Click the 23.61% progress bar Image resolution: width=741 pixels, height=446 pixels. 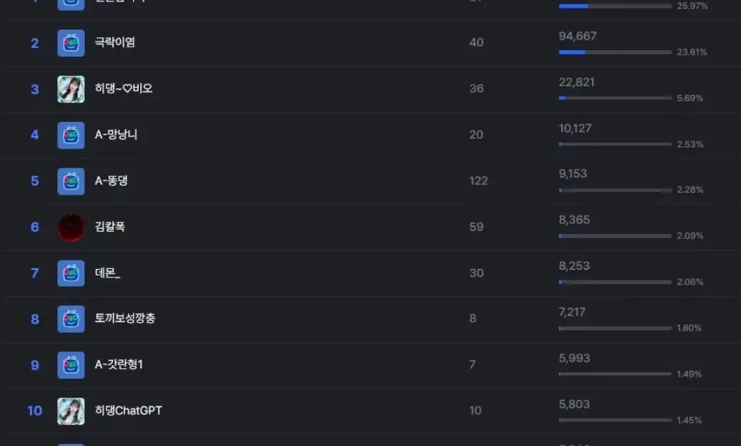(614, 52)
